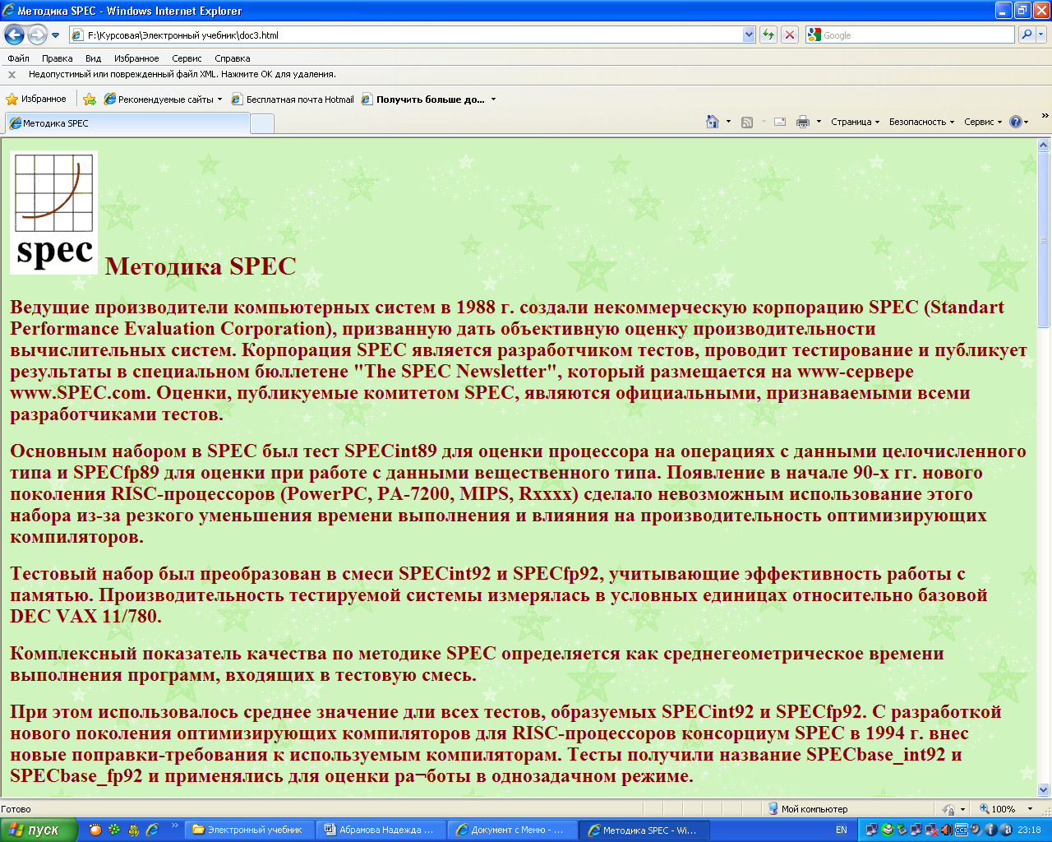
Task: Switch to Абрамова Надежда Word document
Action: click(381, 830)
